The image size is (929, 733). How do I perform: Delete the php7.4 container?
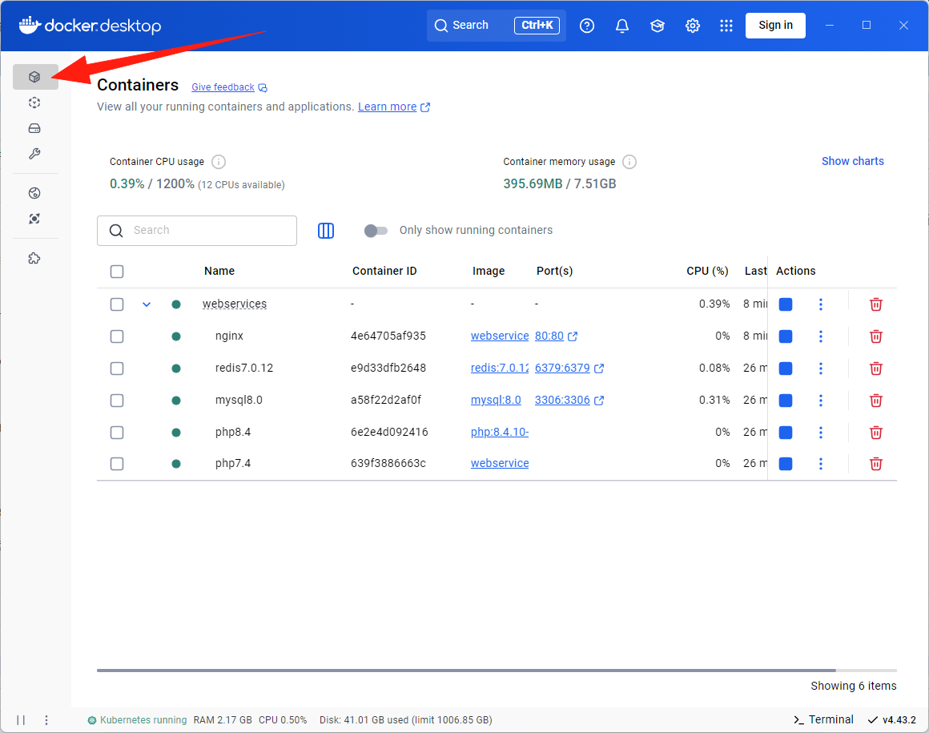coord(875,464)
